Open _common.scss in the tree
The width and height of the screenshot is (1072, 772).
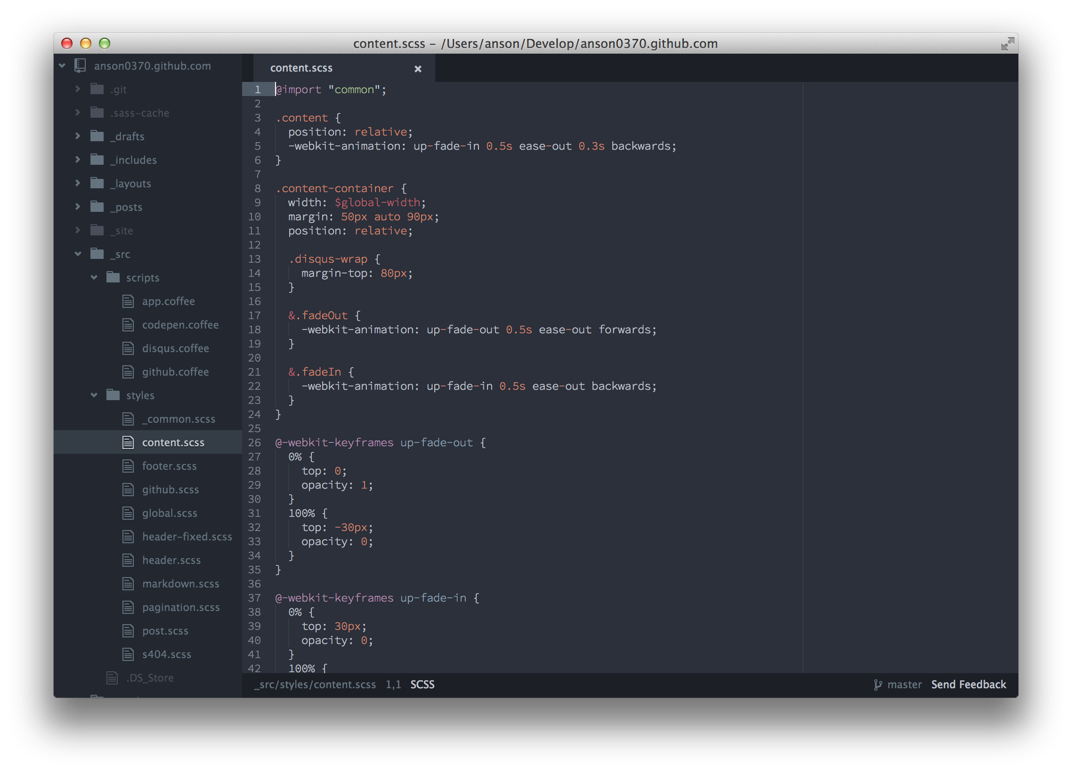[178, 419]
